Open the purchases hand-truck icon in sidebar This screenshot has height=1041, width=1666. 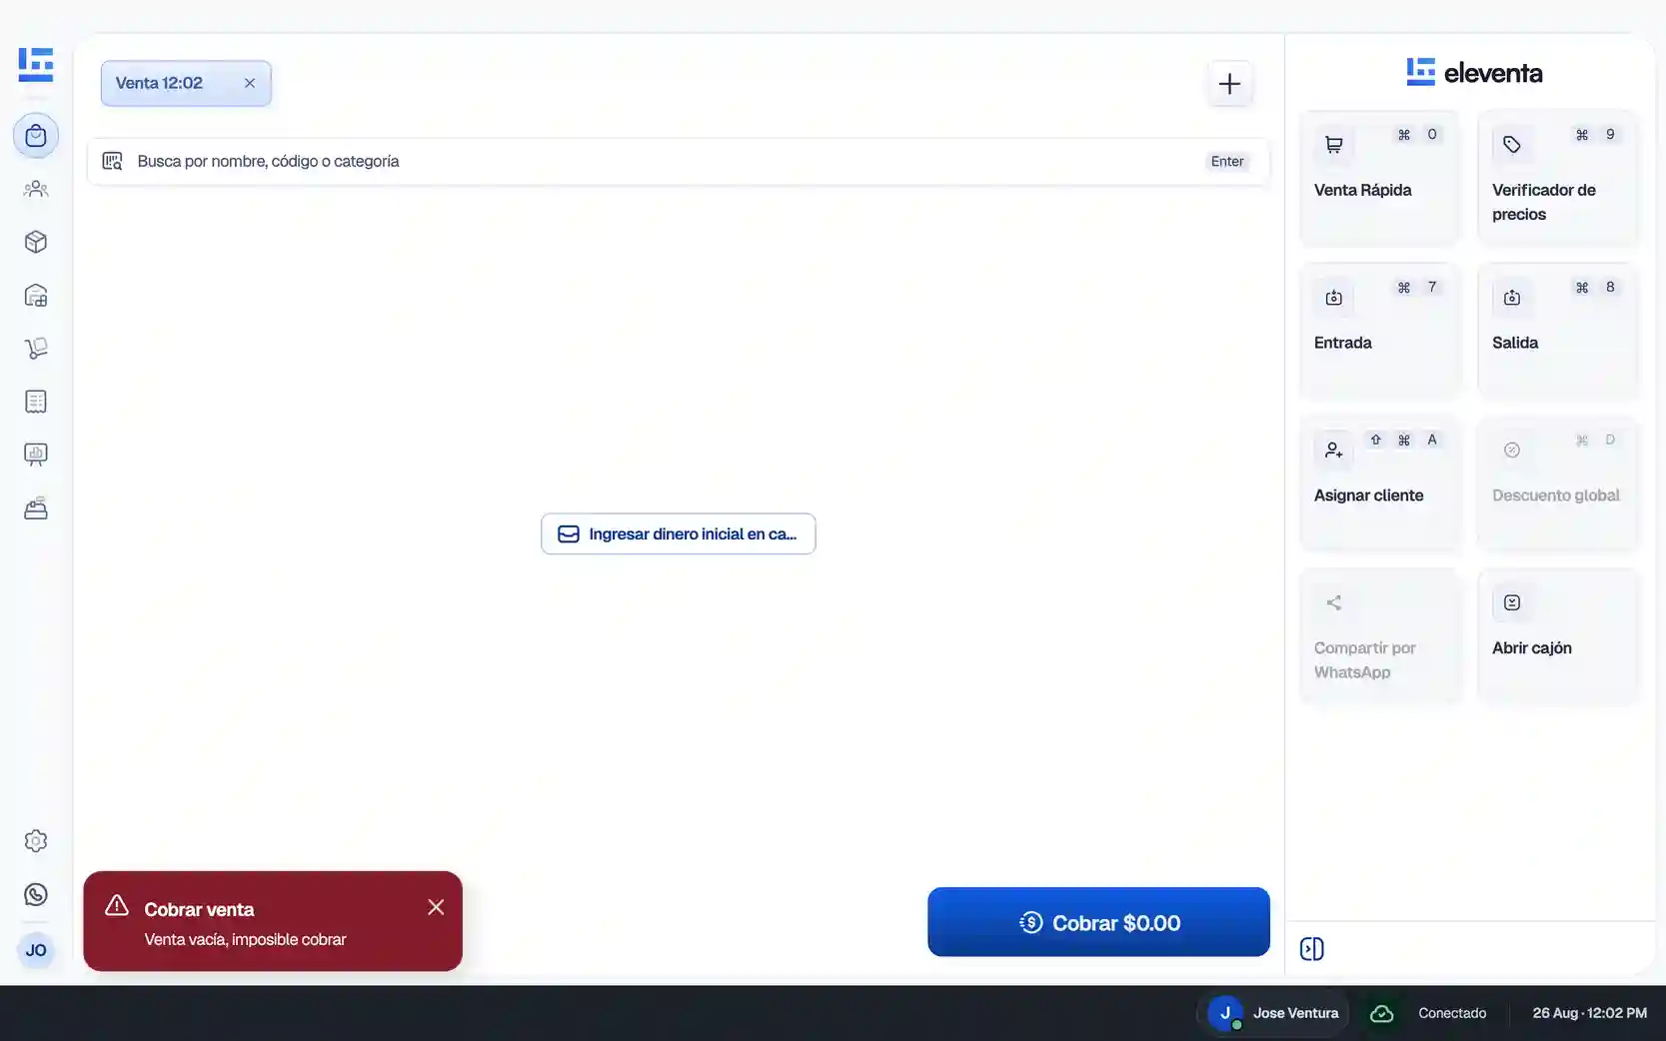[x=36, y=348]
